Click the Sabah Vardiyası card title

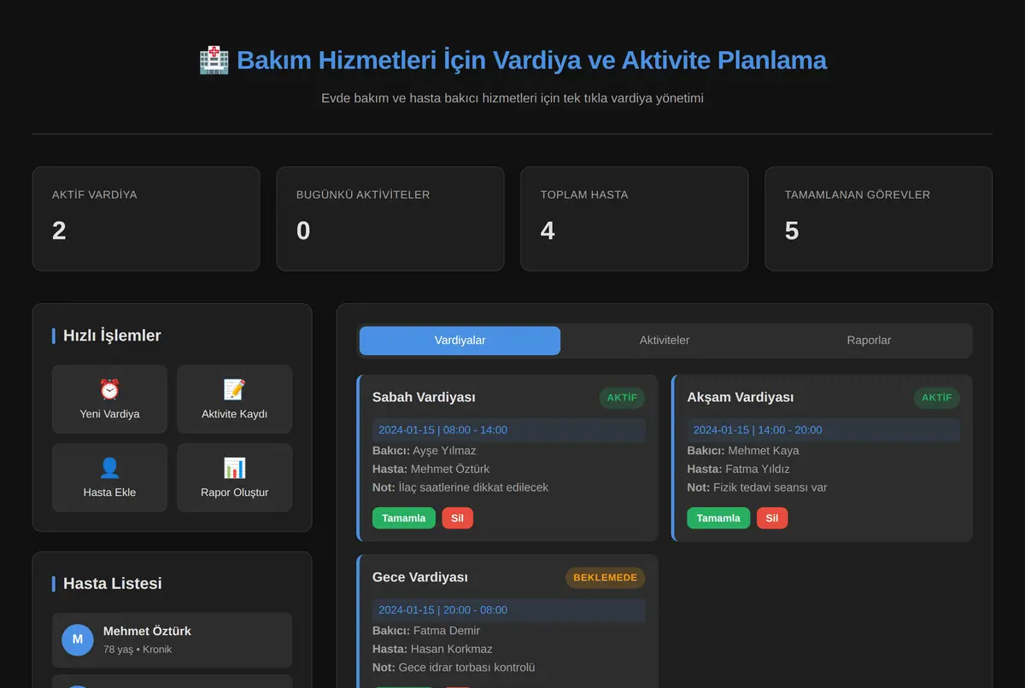tap(424, 398)
